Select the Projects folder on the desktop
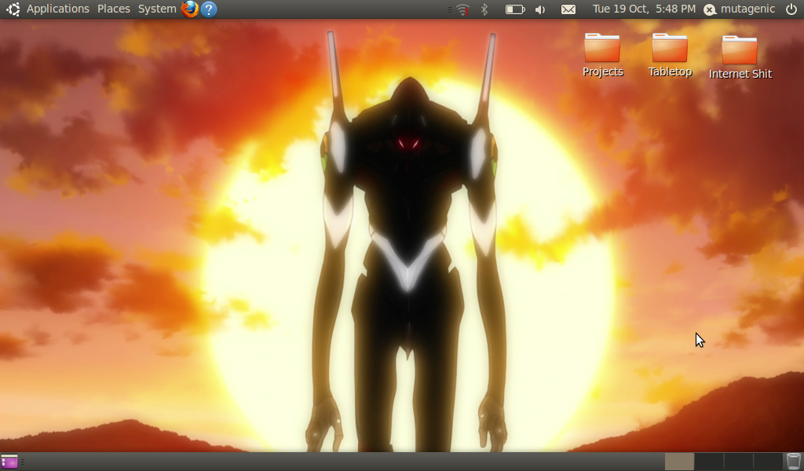The width and height of the screenshot is (804, 471). (x=602, y=55)
